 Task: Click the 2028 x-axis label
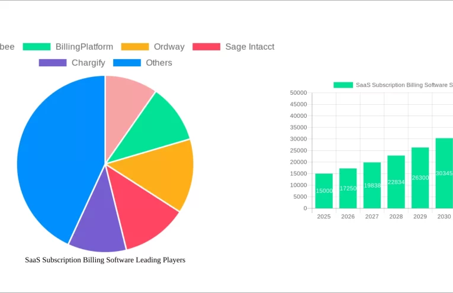click(x=396, y=217)
